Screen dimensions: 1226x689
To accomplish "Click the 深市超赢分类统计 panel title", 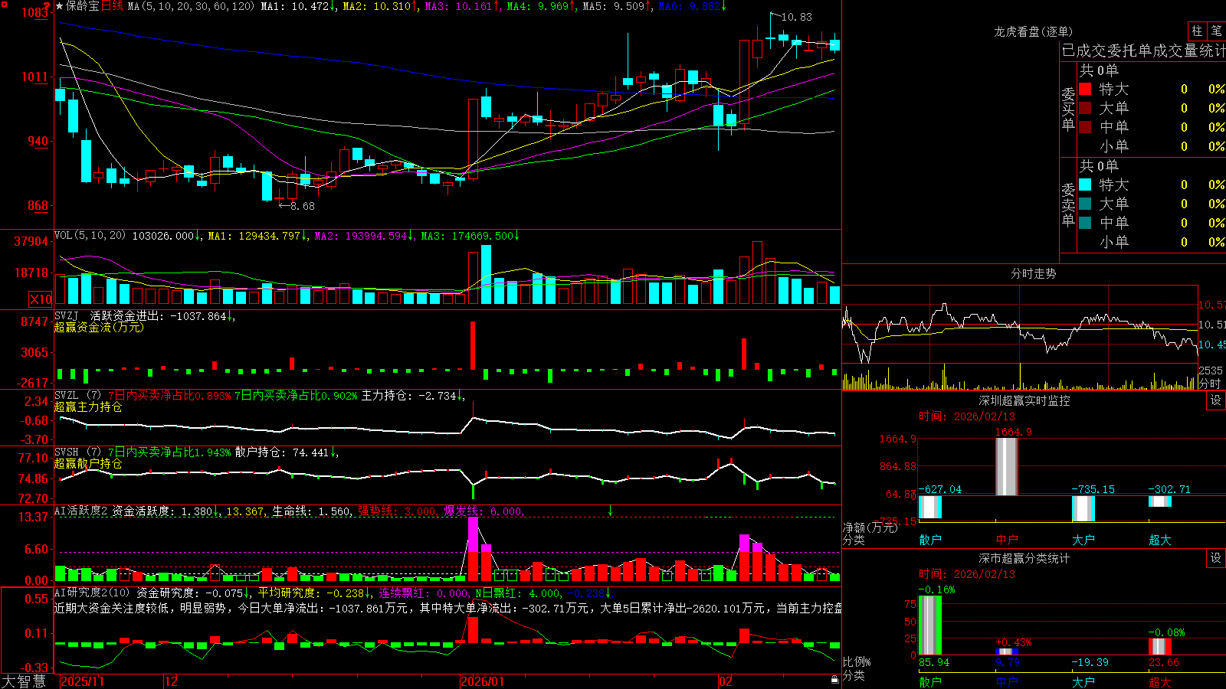I will pyautogui.click(x=1024, y=558).
